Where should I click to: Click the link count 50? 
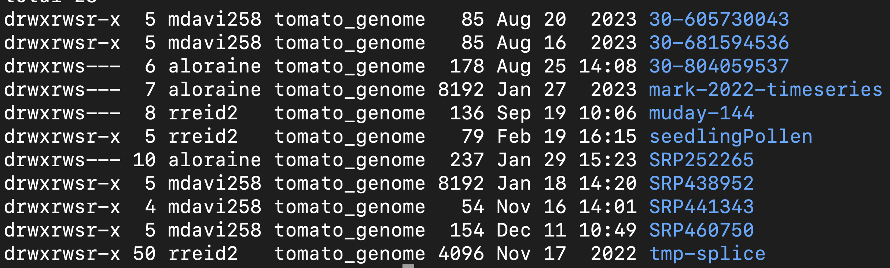(144, 254)
